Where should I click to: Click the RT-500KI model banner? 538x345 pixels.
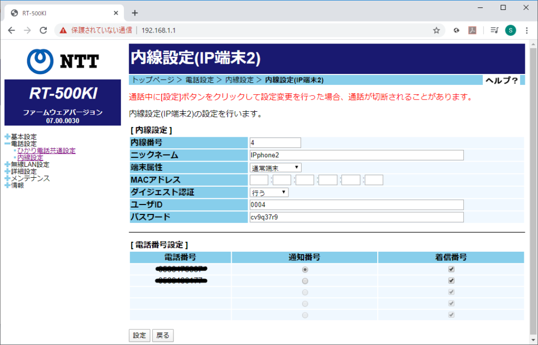(x=63, y=102)
